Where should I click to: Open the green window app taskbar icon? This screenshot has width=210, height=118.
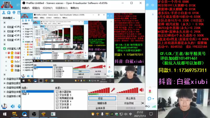pyautogui.click(x=53, y=114)
